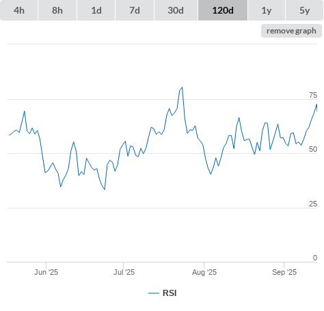
Task: Click the blue RSI legend line marker
Action: (154, 293)
